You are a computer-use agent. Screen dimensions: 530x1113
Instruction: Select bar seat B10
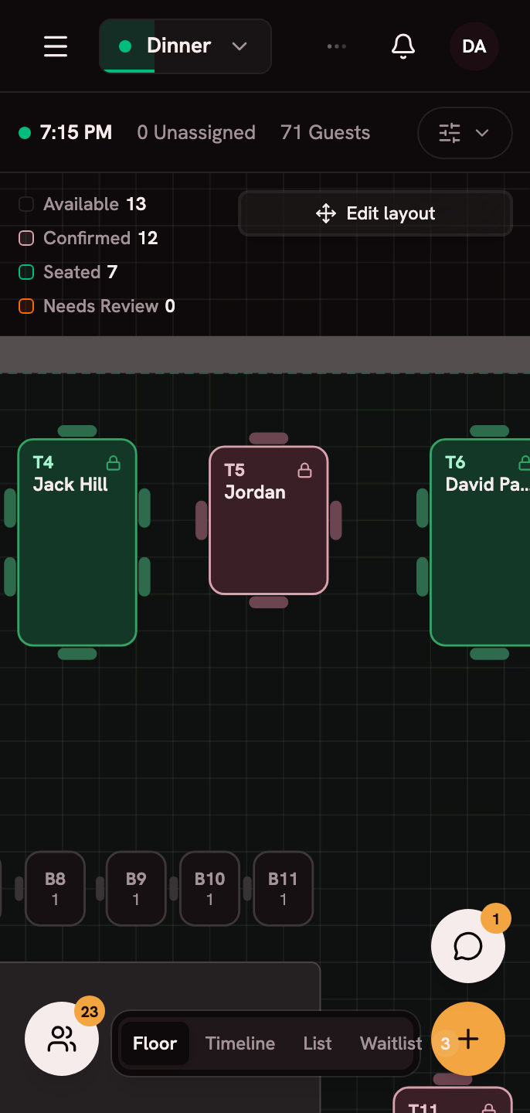pos(209,889)
